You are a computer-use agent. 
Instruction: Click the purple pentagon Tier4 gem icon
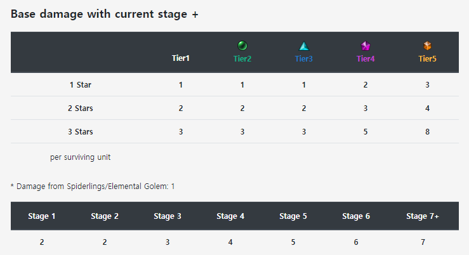[366, 46]
